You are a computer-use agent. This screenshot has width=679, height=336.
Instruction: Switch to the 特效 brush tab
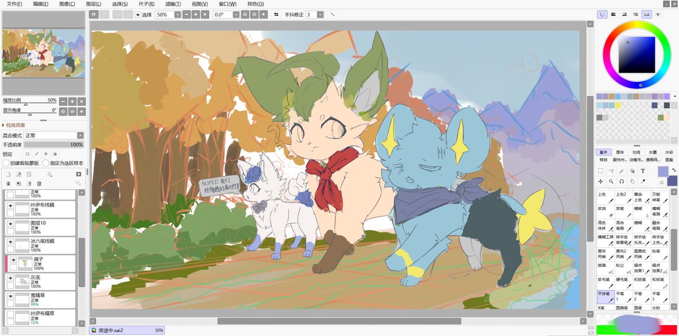pos(604,160)
